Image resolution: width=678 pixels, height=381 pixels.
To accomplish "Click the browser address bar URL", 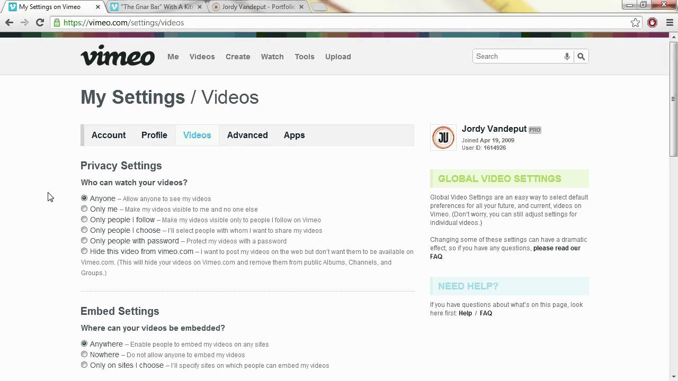I will click(123, 23).
